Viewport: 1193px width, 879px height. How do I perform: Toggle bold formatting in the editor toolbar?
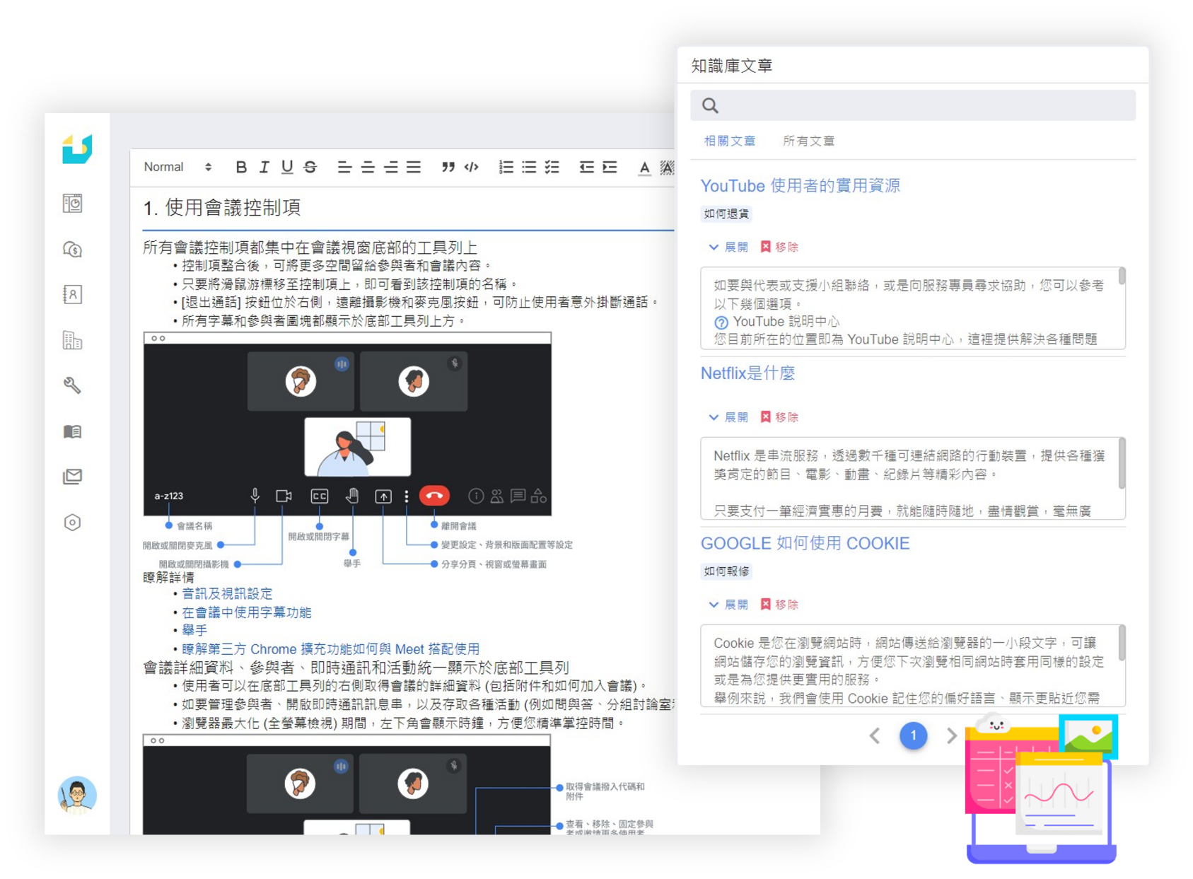pyautogui.click(x=241, y=167)
